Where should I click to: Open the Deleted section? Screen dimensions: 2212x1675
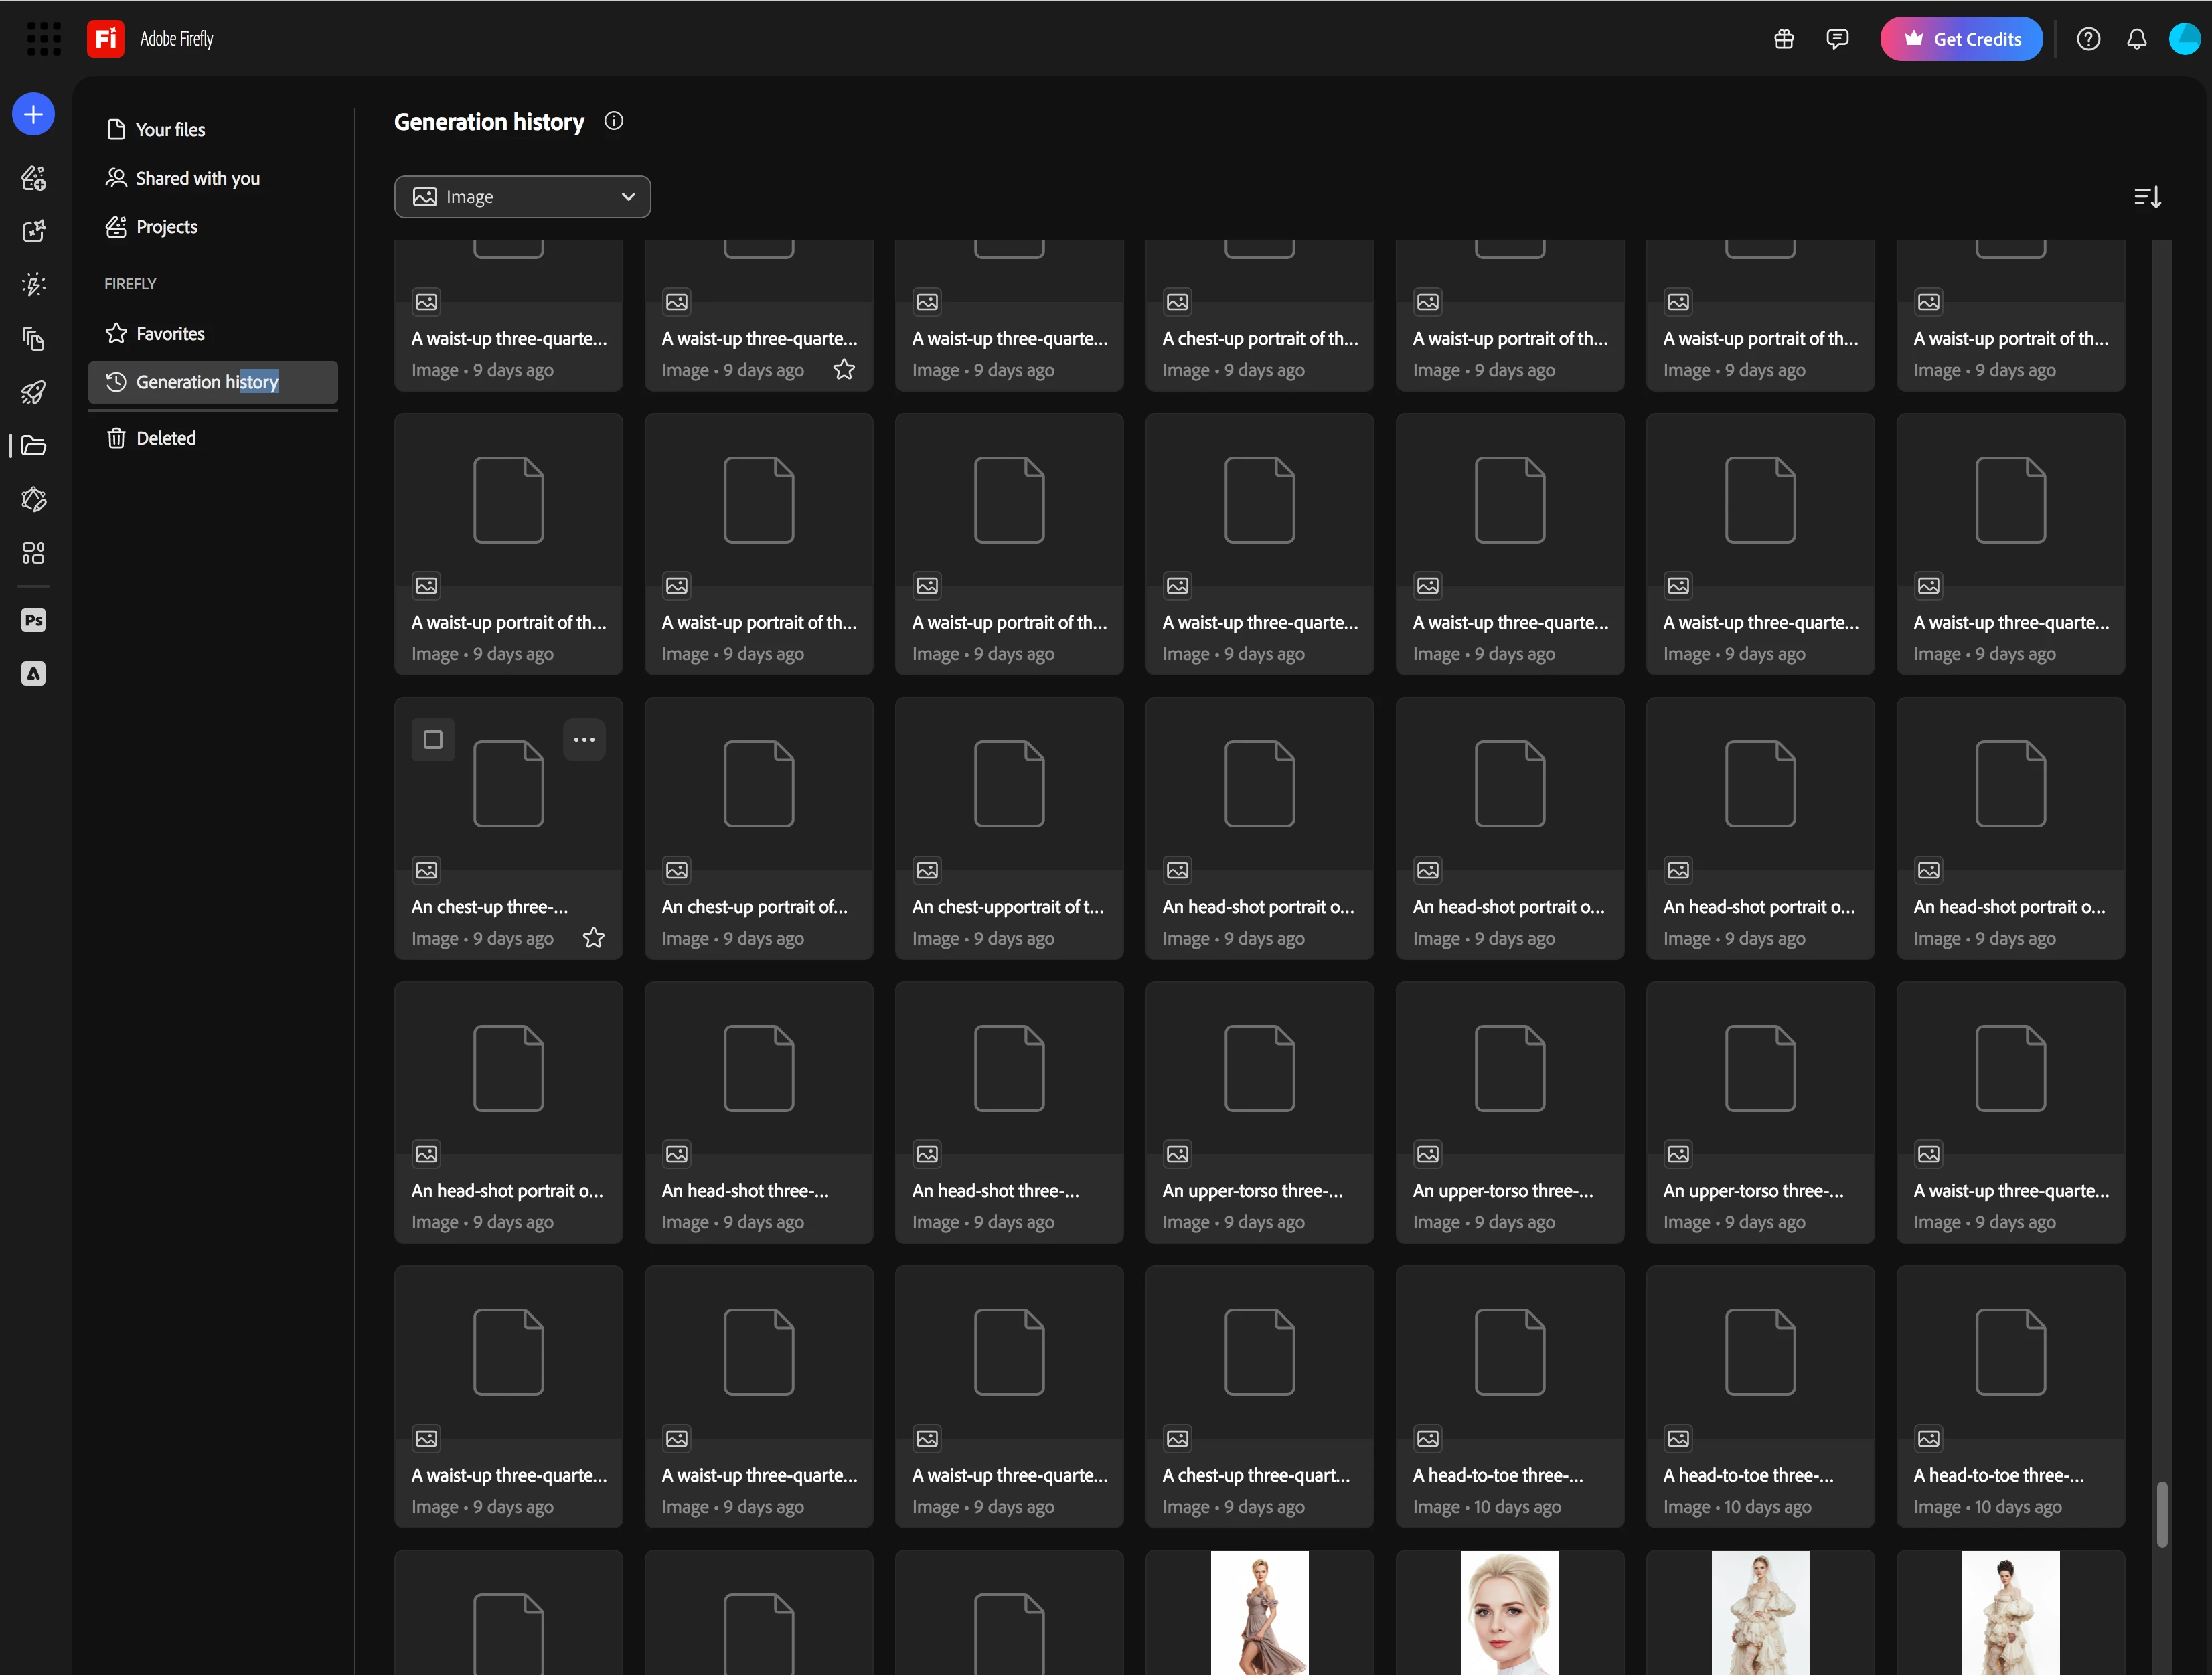point(166,438)
